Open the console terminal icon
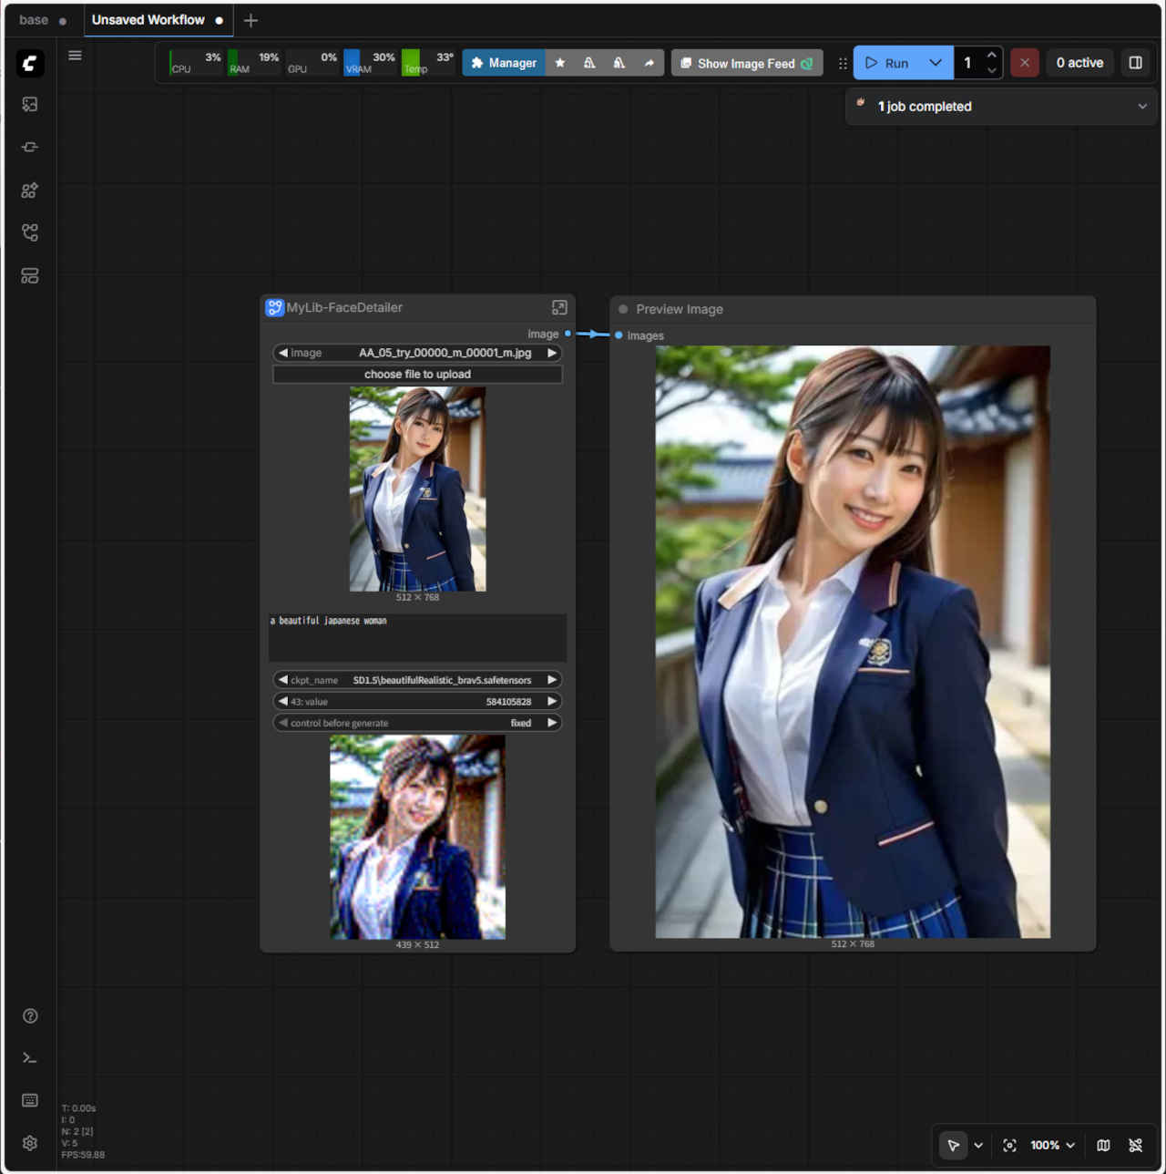The height and width of the screenshot is (1174, 1166). pos(30,1058)
